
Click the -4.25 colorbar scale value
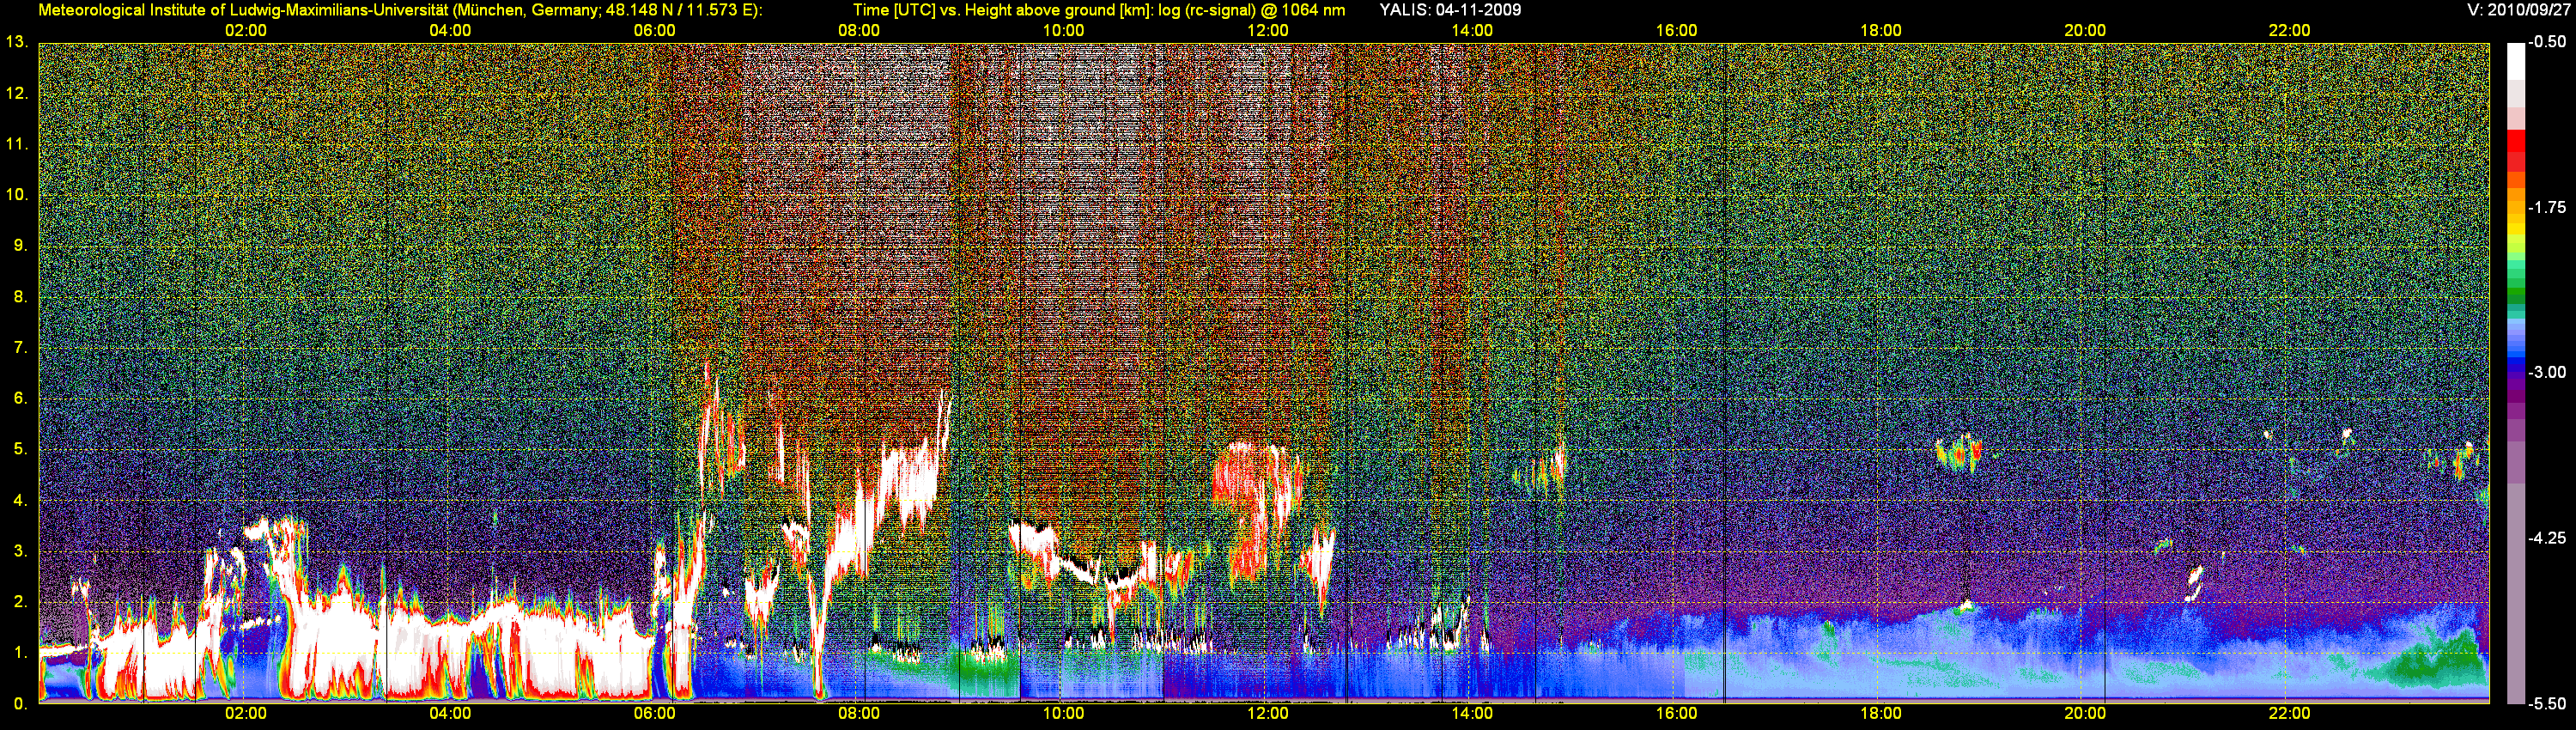[x=2547, y=538]
